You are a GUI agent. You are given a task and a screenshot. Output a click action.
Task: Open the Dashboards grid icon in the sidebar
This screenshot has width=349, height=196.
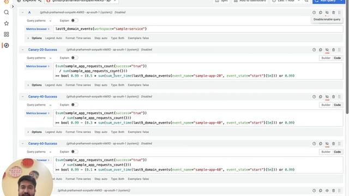pos(7,34)
